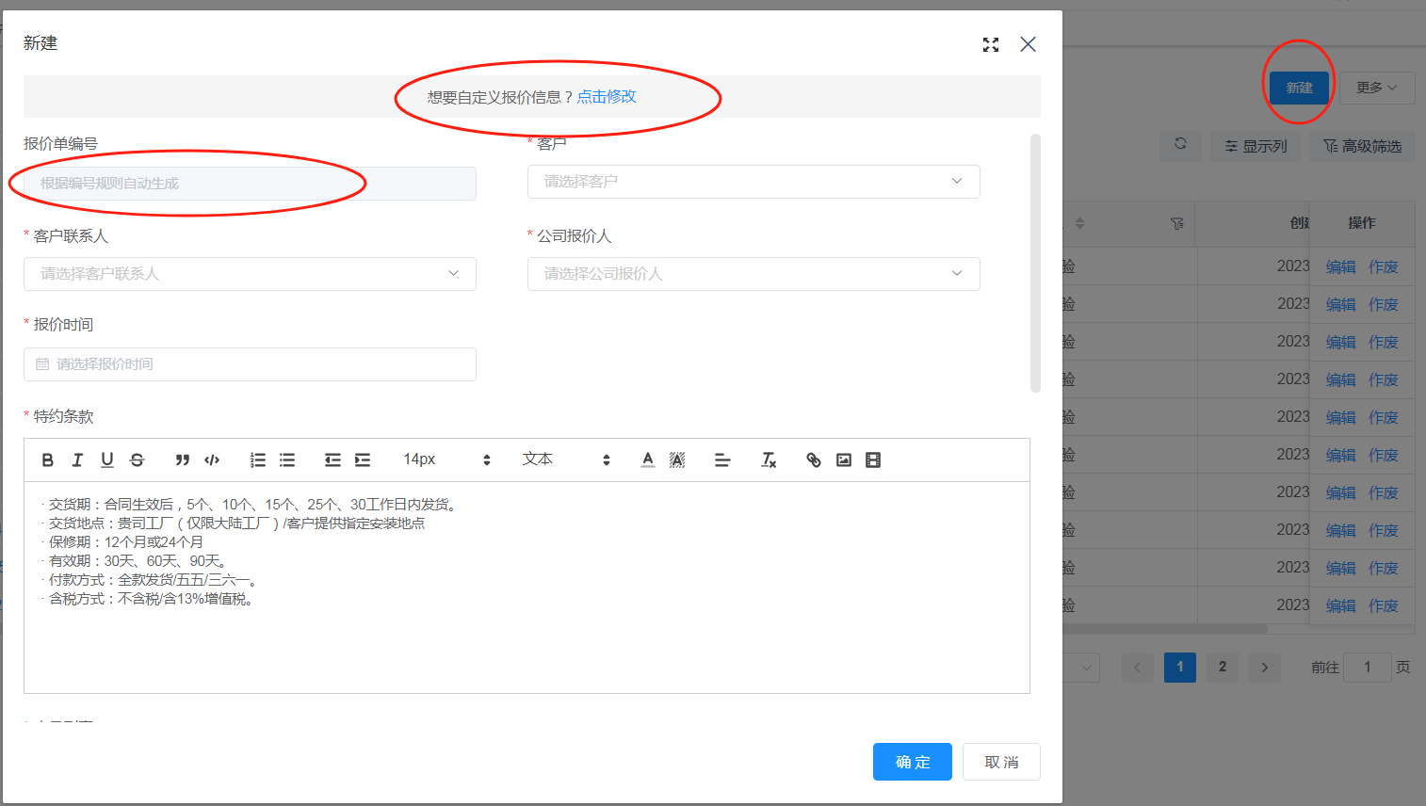
Task: Clear text formatting in the editor
Action: [769, 459]
